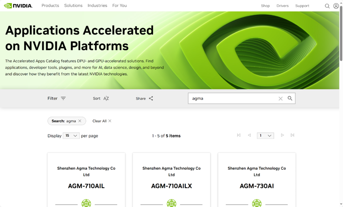The height and width of the screenshot is (207, 343).
Task: Go to the Support link
Action: coord(302,6)
